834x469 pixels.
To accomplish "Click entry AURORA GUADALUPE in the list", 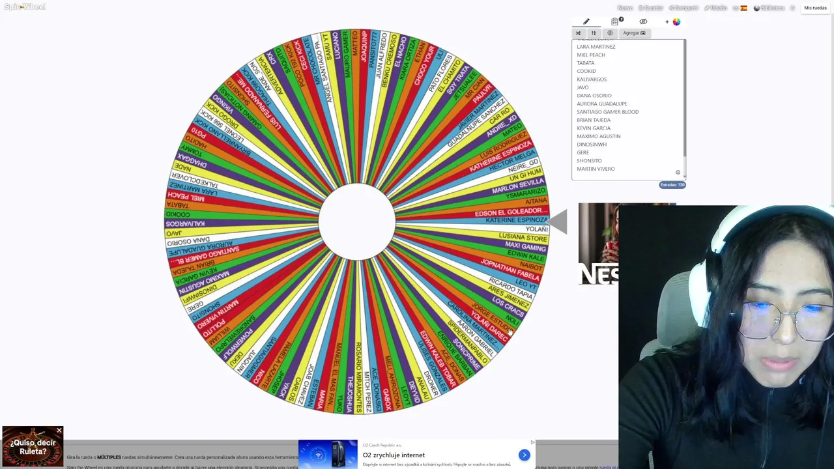I will [601, 104].
